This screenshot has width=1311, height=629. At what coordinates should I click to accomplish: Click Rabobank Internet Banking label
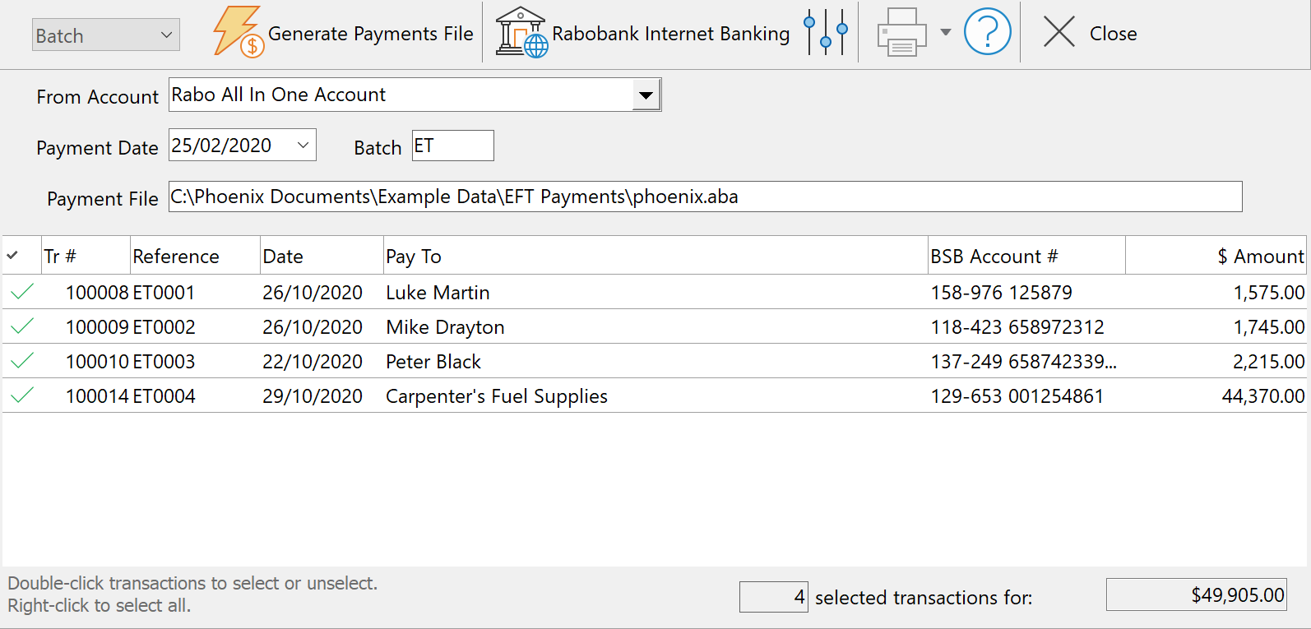pos(671,34)
